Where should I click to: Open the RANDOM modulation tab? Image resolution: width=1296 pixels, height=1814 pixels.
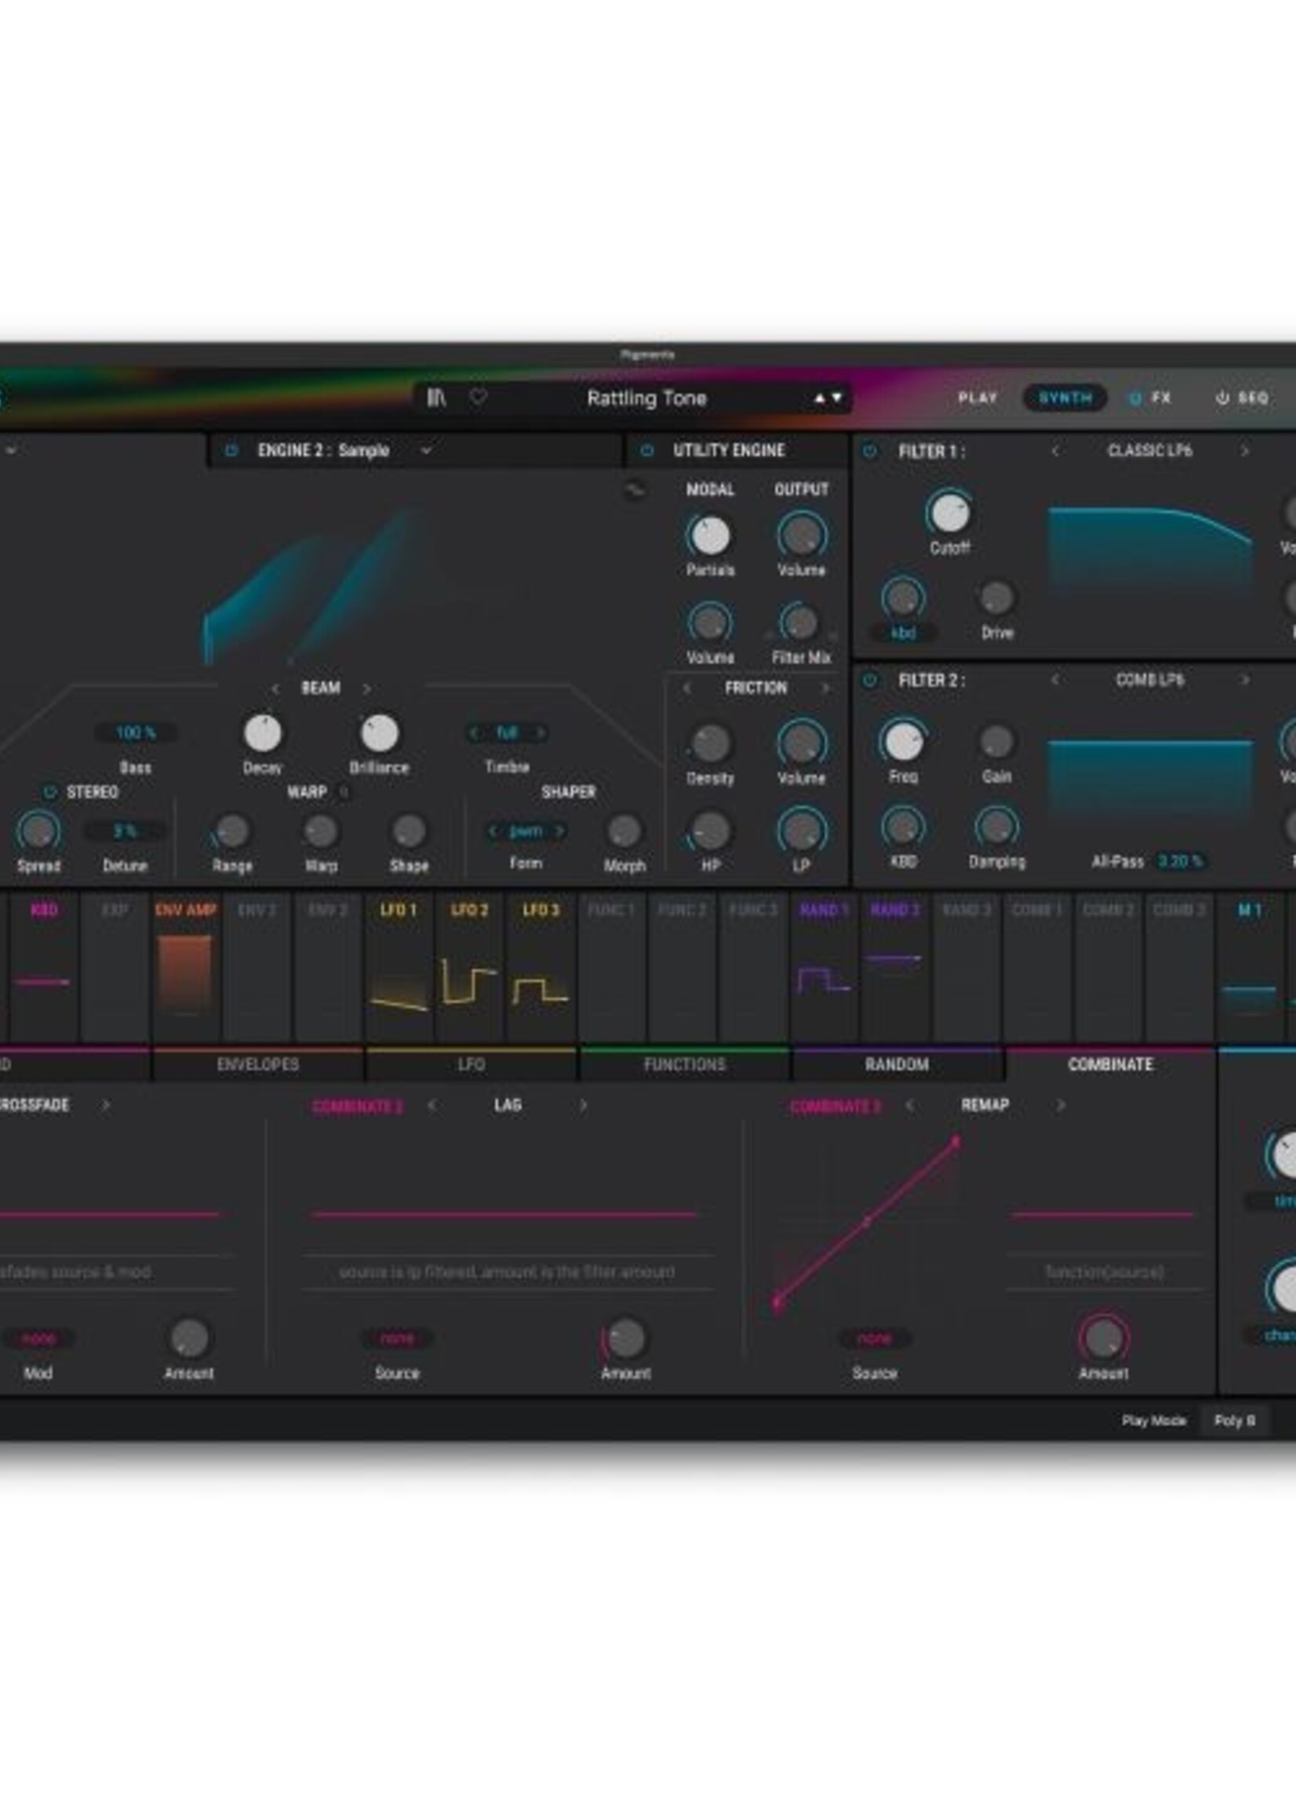pyautogui.click(x=897, y=1065)
